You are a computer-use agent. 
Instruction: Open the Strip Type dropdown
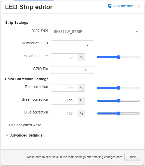(x=95, y=32)
